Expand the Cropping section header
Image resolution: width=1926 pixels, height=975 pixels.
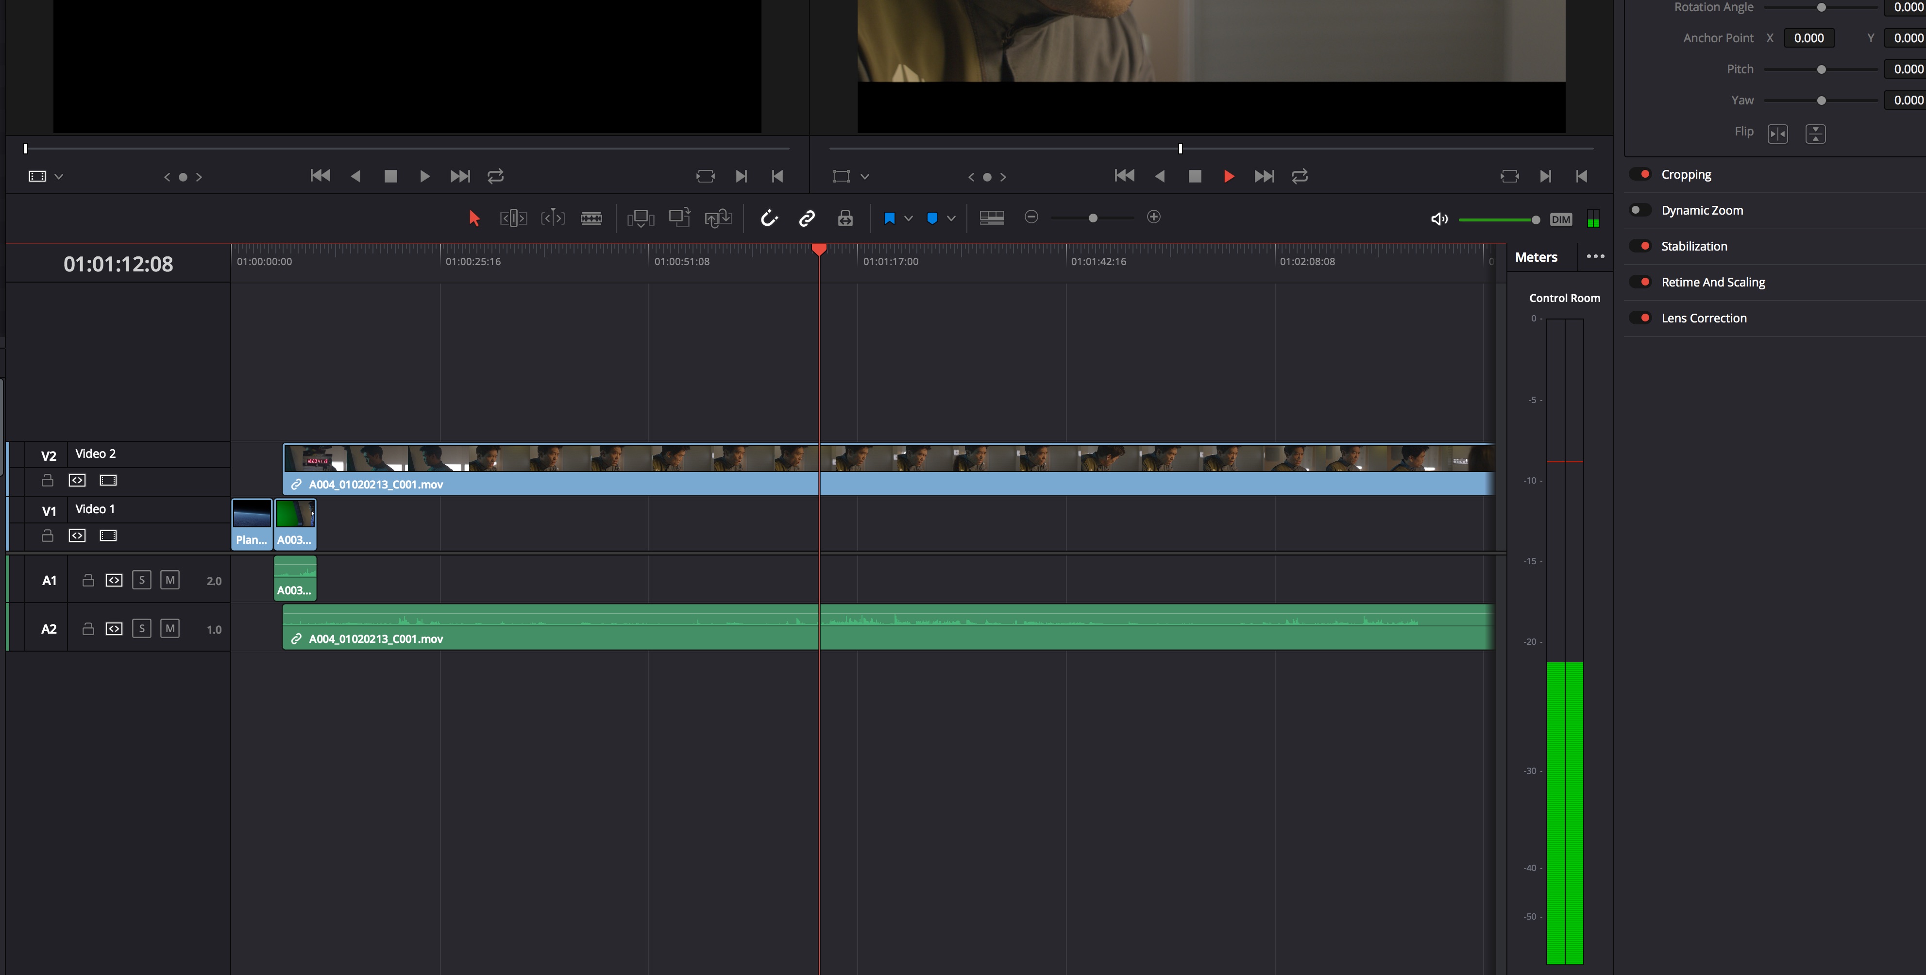[x=1686, y=174]
